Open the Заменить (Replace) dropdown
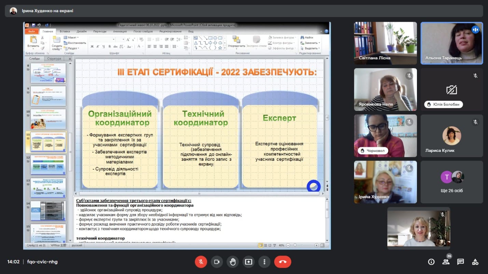This screenshot has height=274, width=488. click(x=310, y=43)
